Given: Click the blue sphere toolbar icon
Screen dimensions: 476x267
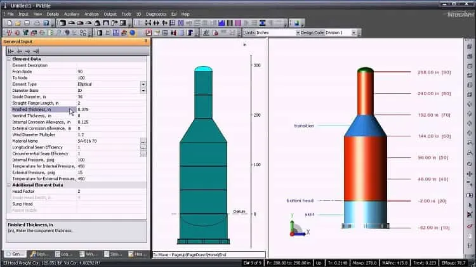Looking at the screenshot, I should [x=133, y=32].
